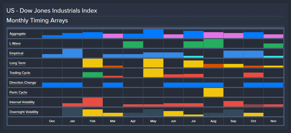Click the Aggregate blue bar for May
The image size is (291, 133).
tap(153, 34)
